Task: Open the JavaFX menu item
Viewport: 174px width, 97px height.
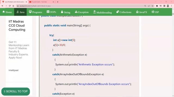Action: 142,12
